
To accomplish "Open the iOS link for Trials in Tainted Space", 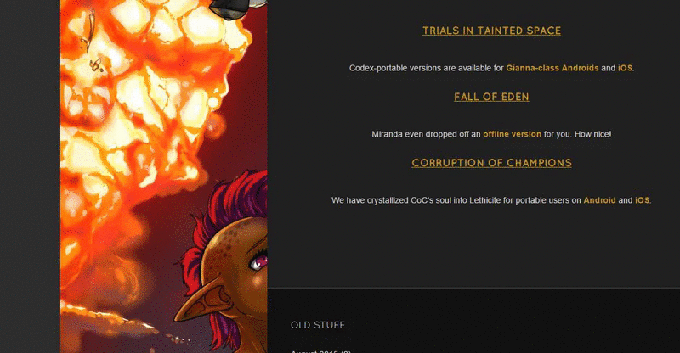I will 625,68.
